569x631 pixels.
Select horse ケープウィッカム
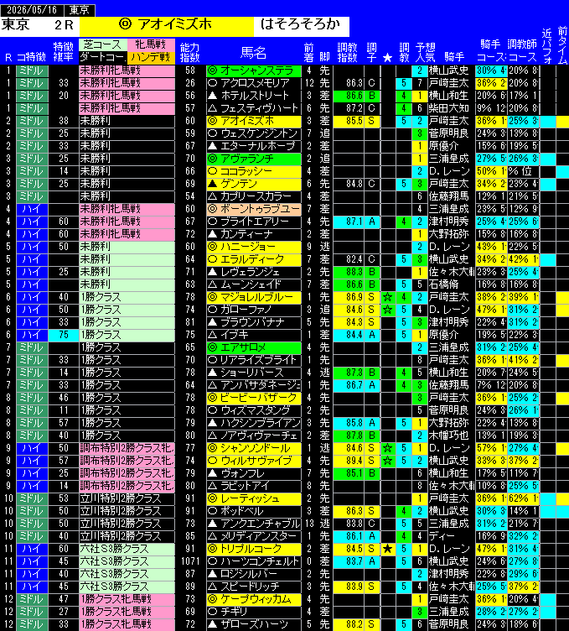(x=254, y=599)
